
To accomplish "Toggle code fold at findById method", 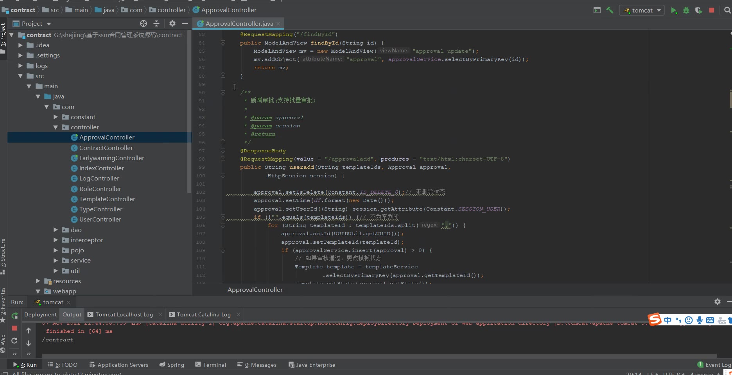I will click(x=223, y=43).
